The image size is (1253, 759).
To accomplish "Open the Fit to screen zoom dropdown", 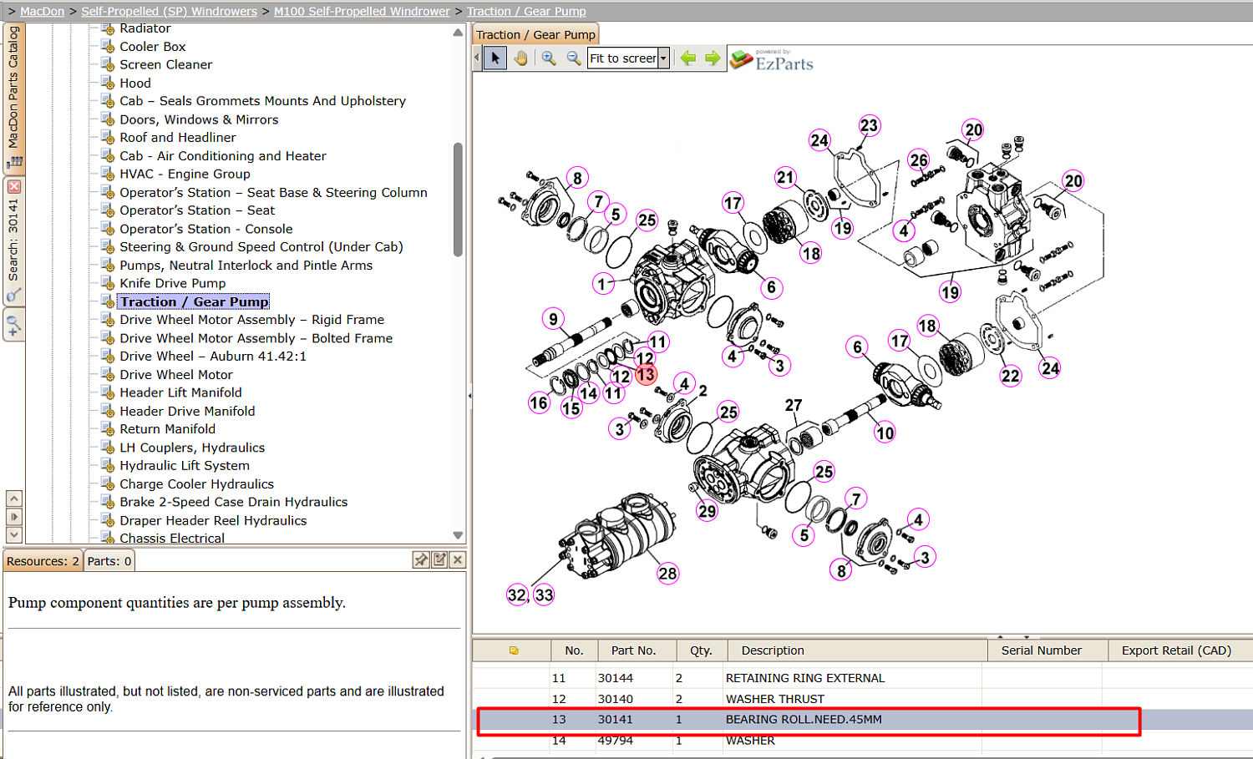I will [x=663, y=58].
